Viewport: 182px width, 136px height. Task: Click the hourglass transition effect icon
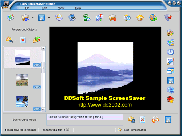(x=170, y=42)
